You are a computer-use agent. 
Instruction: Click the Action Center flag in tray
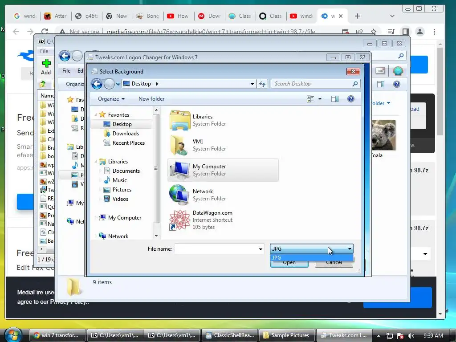point(400,336)
